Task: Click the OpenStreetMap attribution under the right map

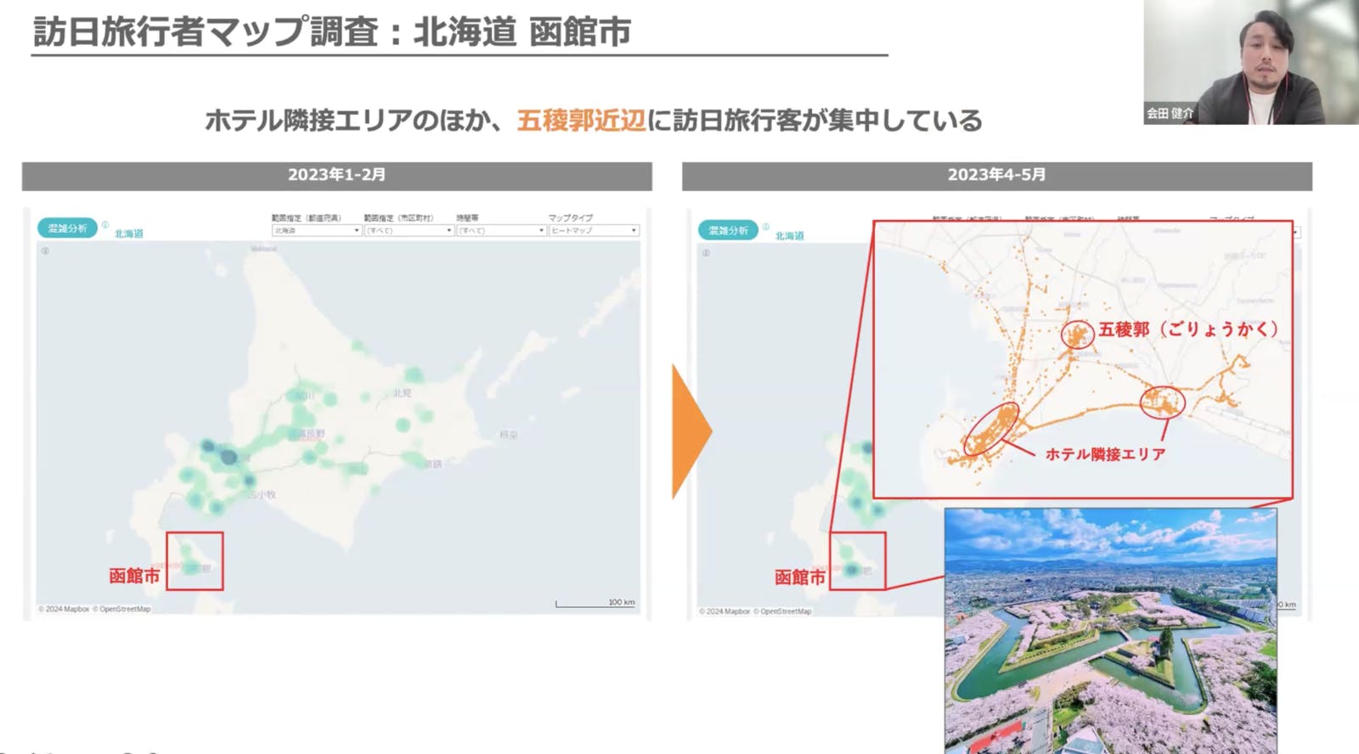Action: 782,611
